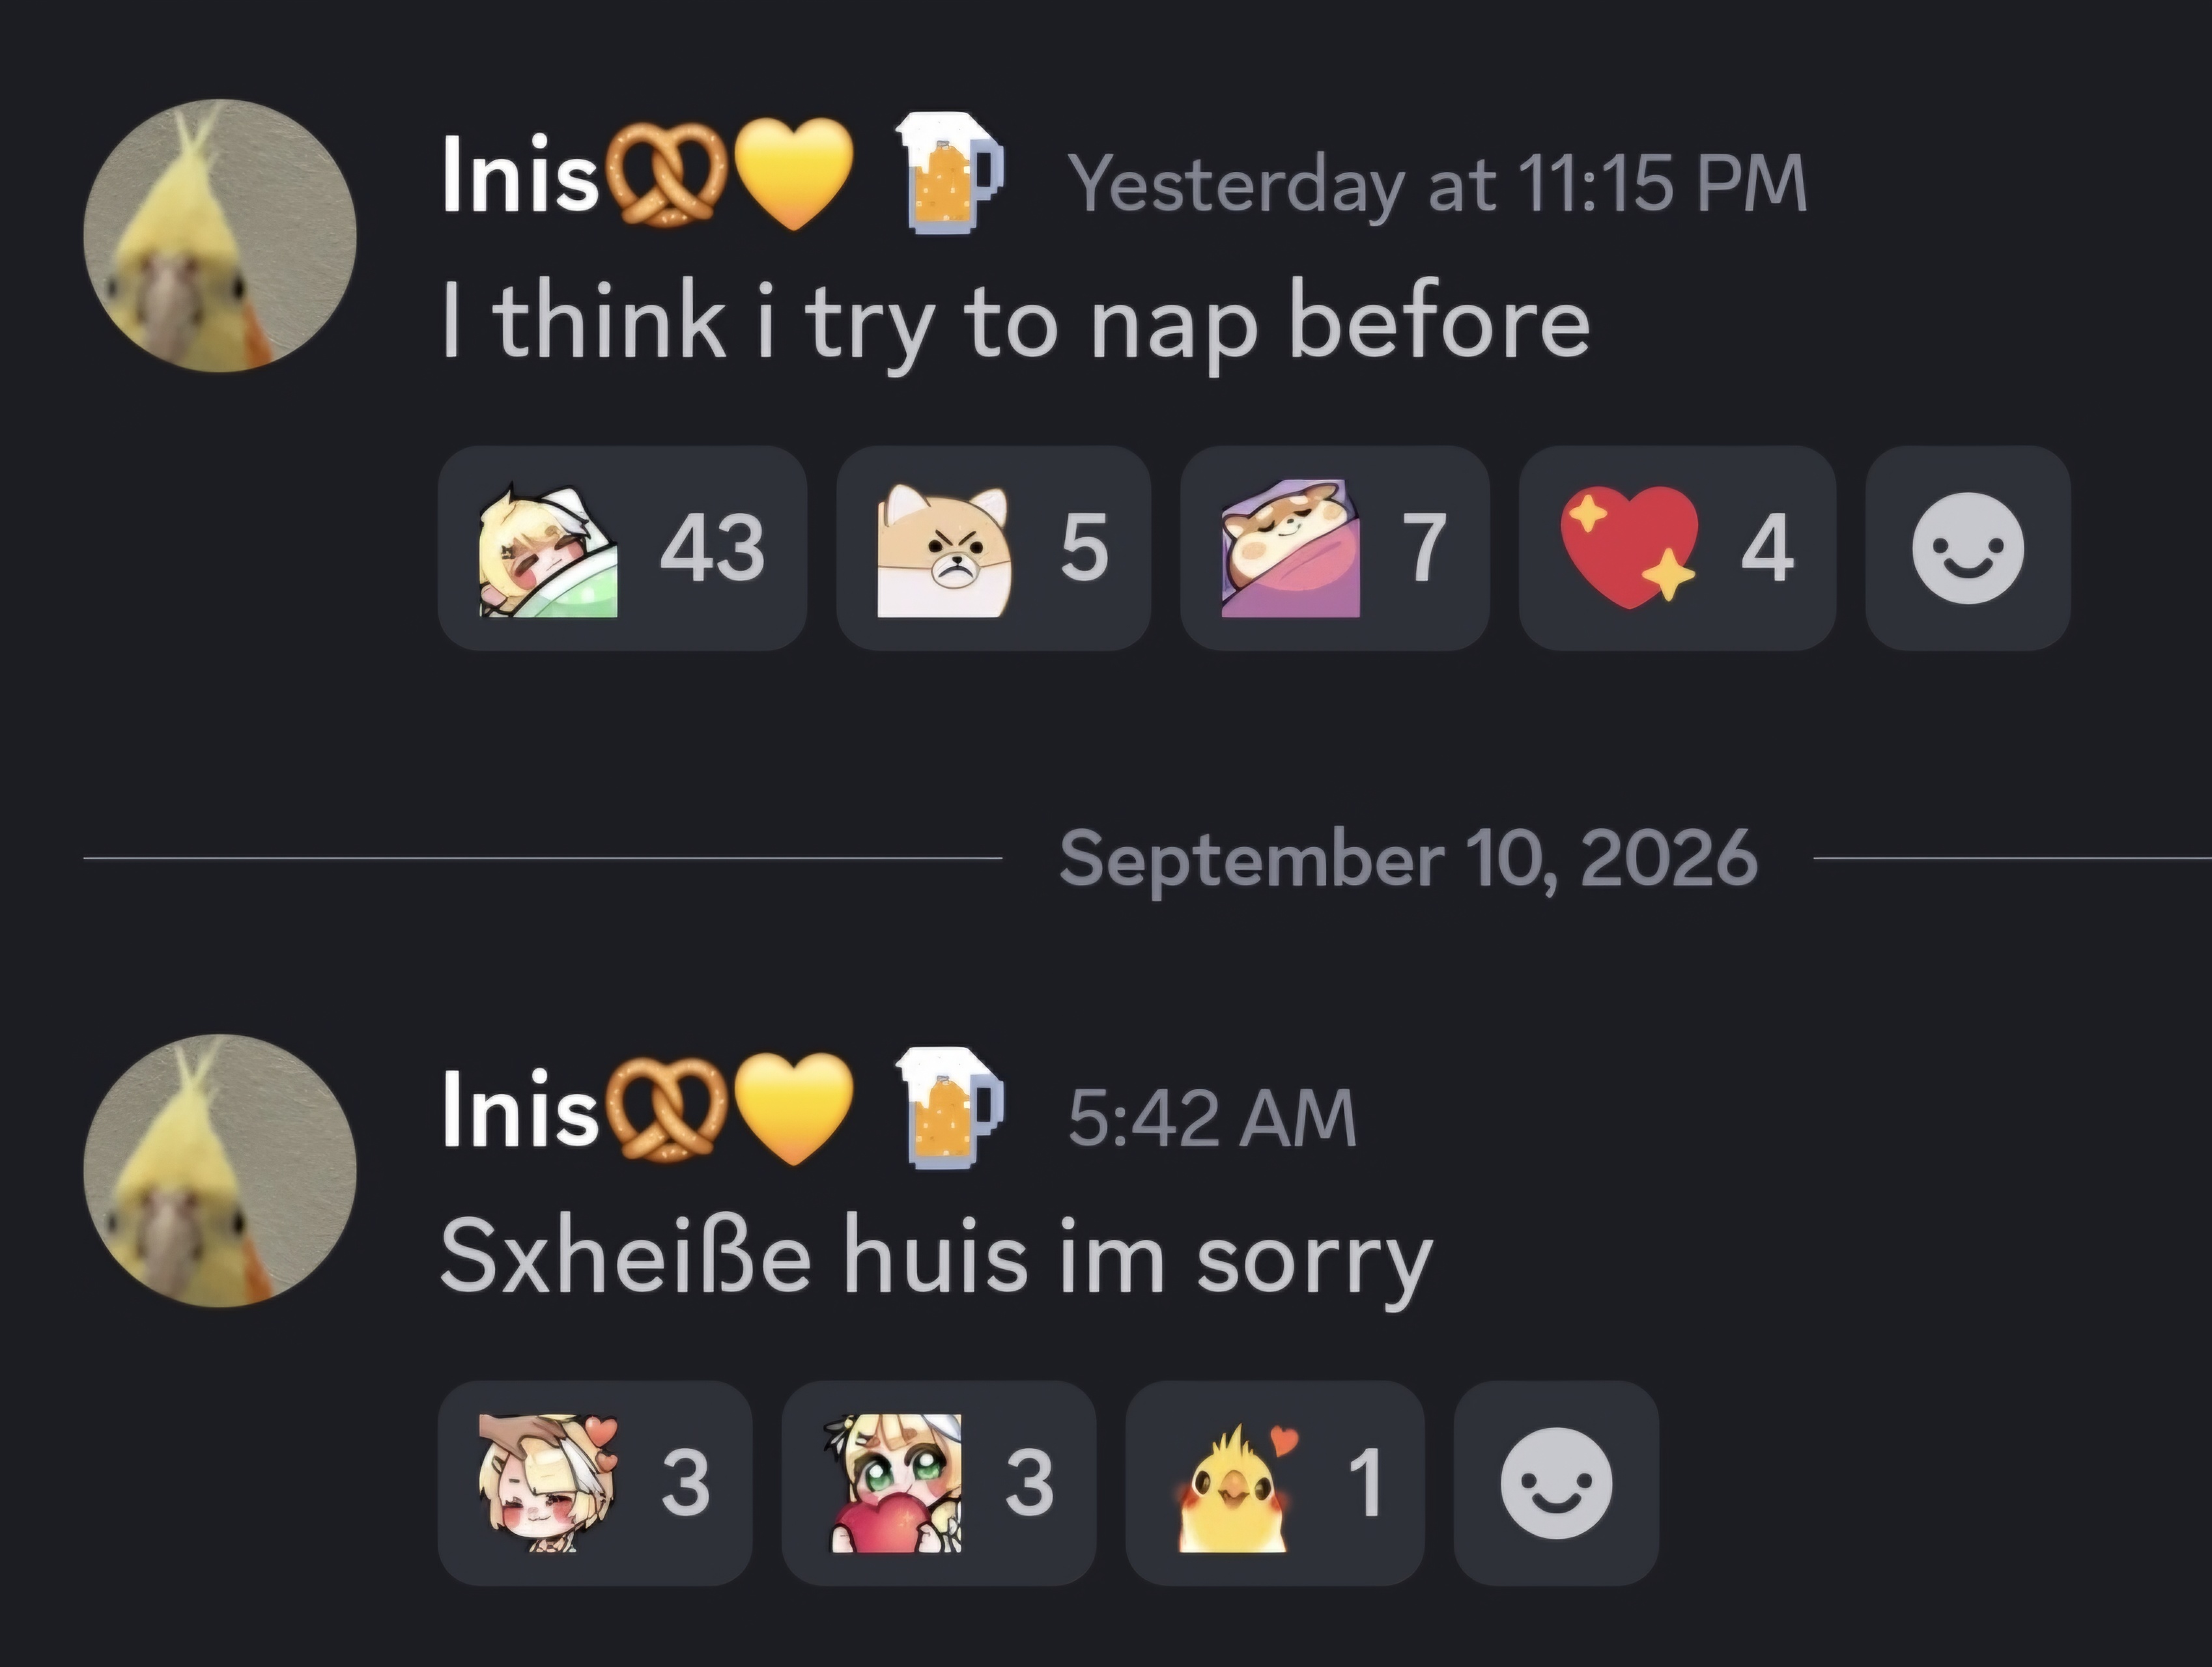This screenshot has width=2212, height=1667.
Task: Click the Yesterday at 11:15 PM timestamp
Action: pos(1437,184)
